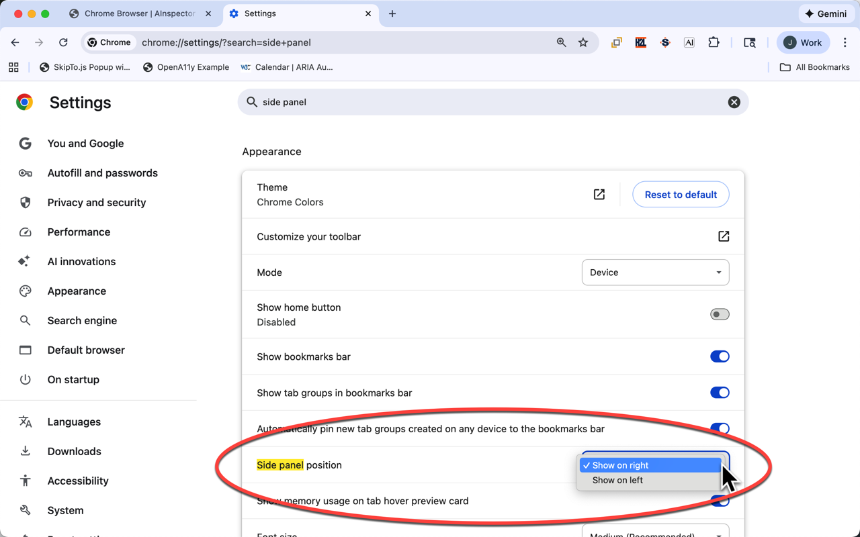Click the Gemini button
The width and height of the screenshot is (860, 537).
(826, 13)
